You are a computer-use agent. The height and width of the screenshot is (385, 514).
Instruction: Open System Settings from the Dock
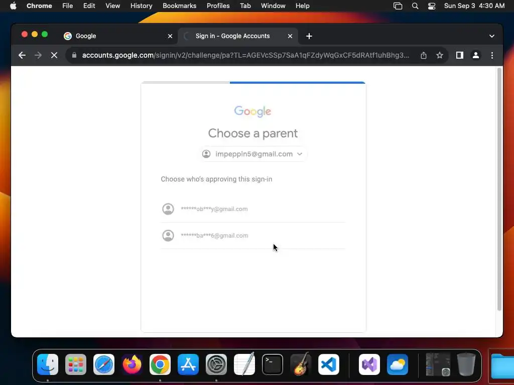(x=216, y=364)
